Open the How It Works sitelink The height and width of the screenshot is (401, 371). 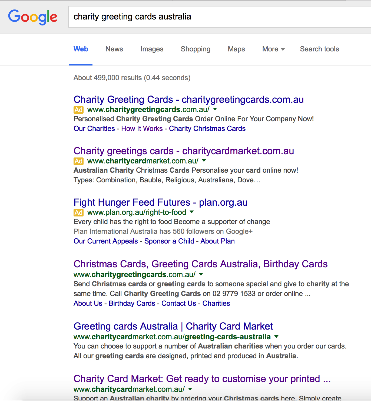142,129
